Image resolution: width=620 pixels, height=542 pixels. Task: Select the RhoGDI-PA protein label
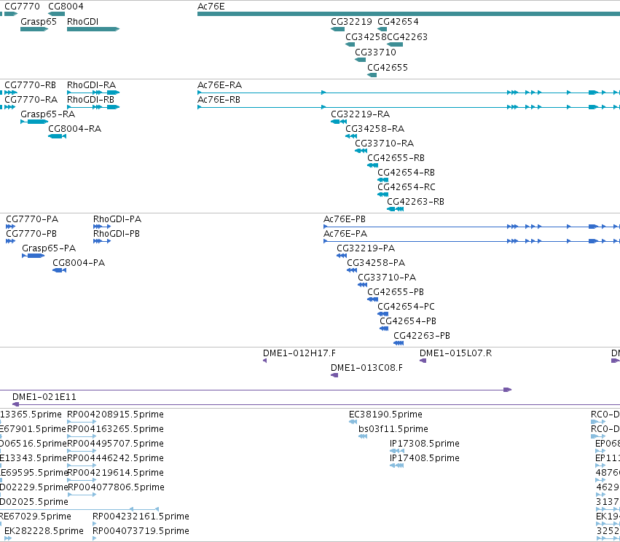[x=117, y=219]
